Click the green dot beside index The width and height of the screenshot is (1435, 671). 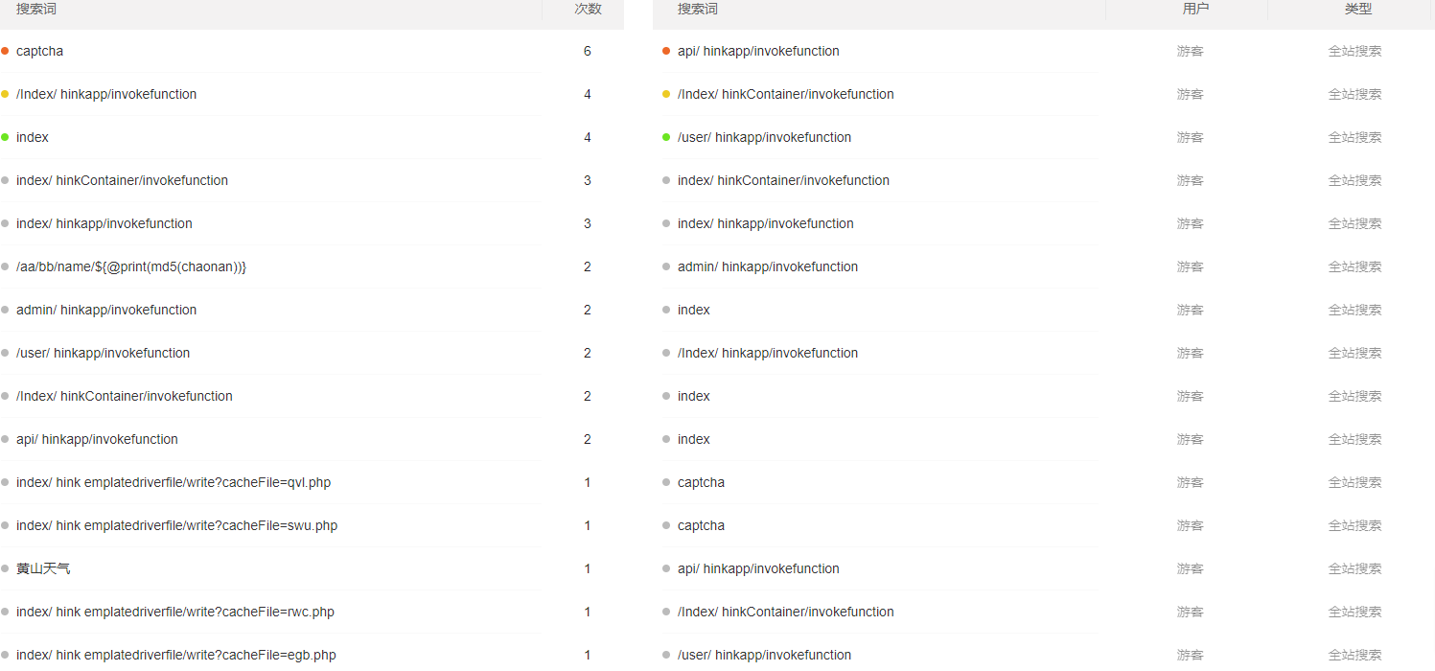pyautogui.click(x=5, y=137)
